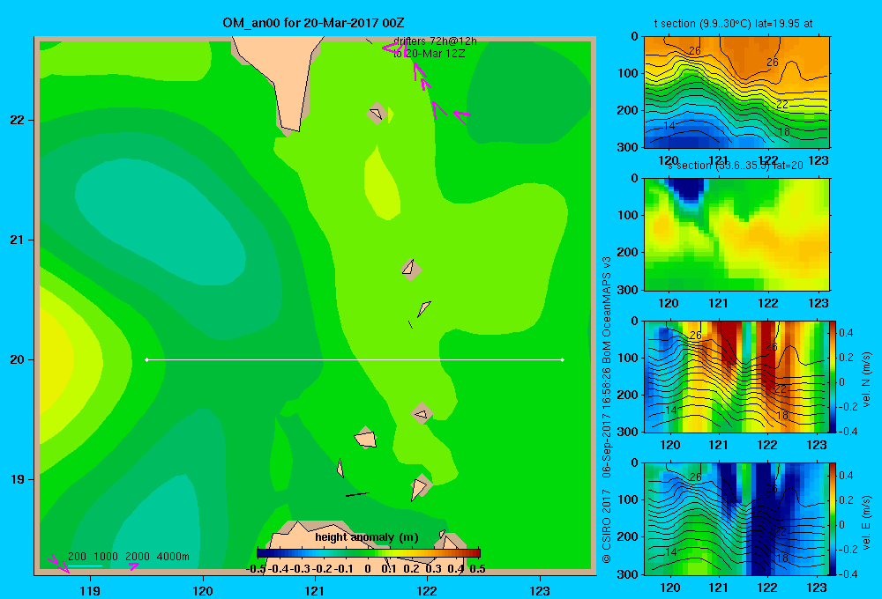Click the 0.5 tick of height anomaly scale
This screenshot has height=599, width=882.
477,569
